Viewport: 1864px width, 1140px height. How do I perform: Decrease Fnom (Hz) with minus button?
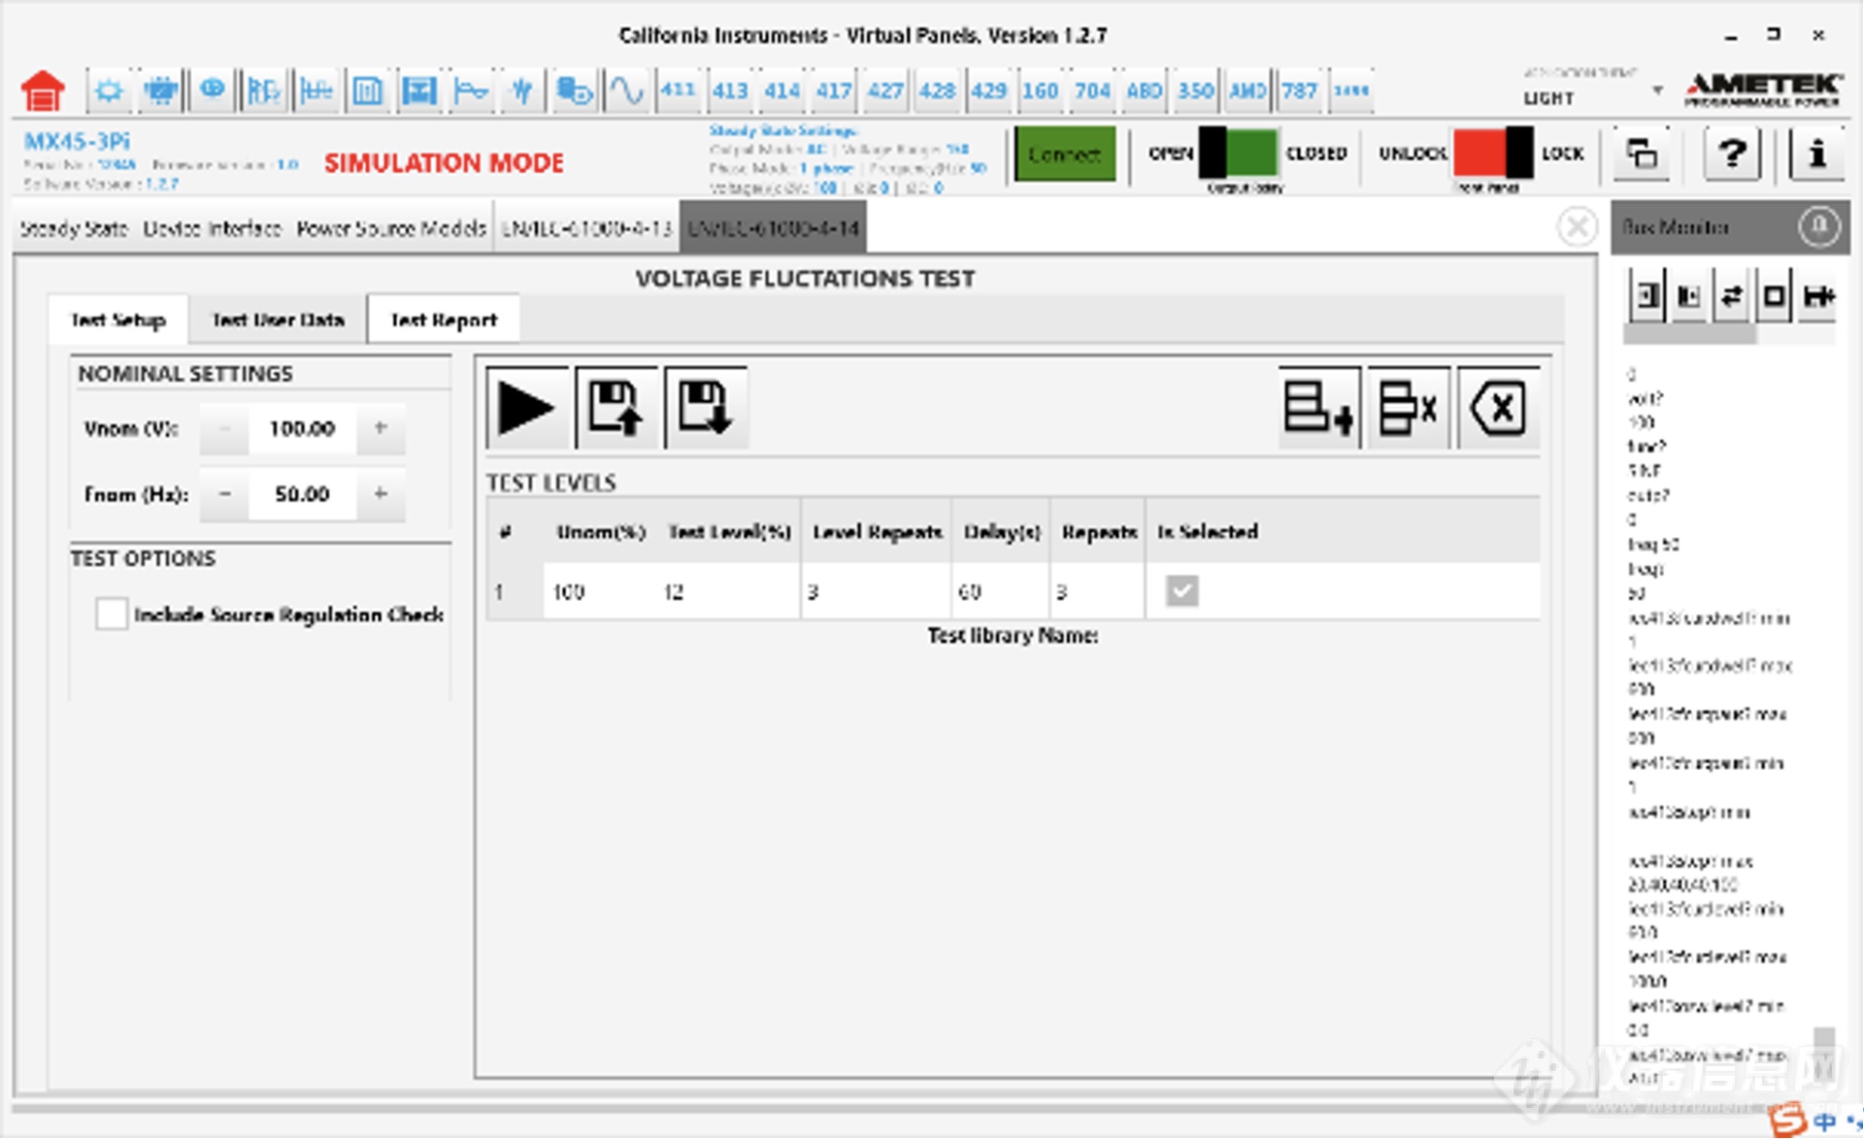(x=224, y=494)
